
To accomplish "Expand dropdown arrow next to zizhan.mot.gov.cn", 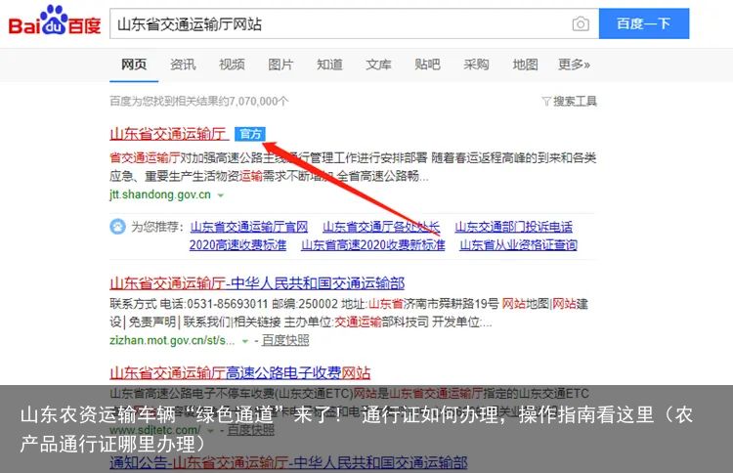I will (x=244, y=342).
